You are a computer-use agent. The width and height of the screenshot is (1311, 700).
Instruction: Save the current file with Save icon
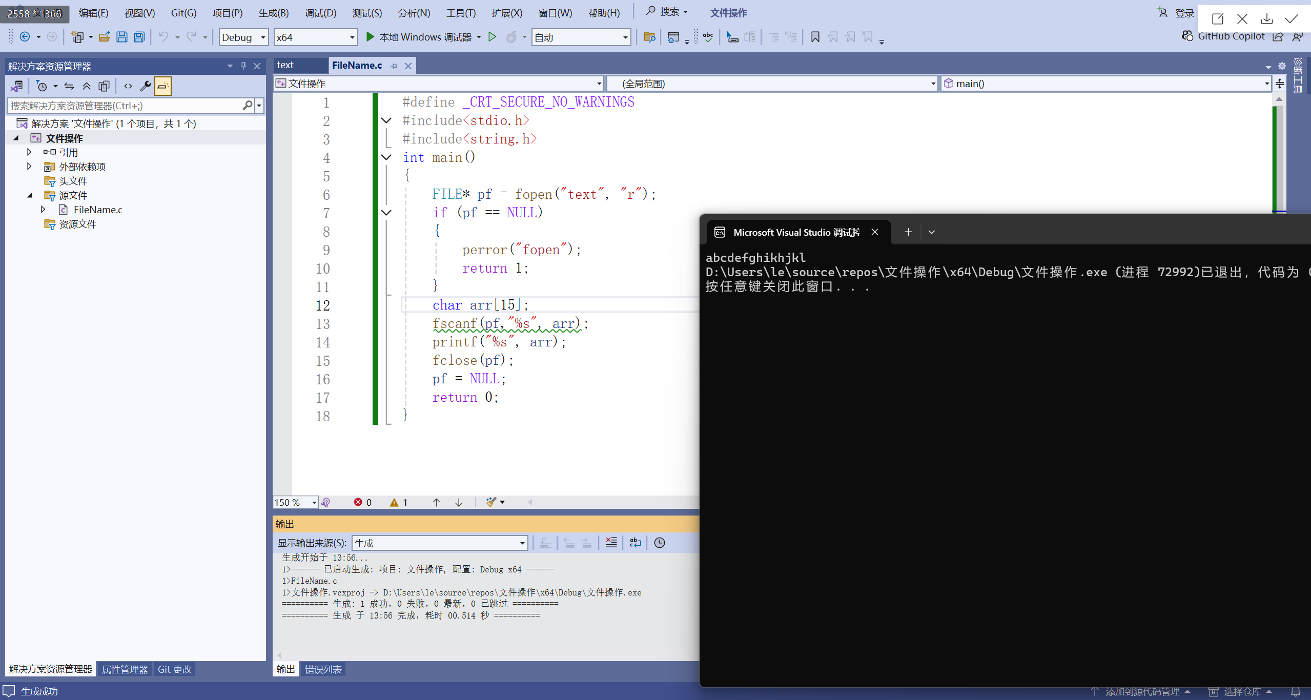pos(121,37)
